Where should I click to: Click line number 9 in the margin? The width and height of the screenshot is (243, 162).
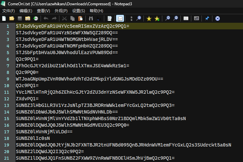pyautogui.click(x=8, y=79)
